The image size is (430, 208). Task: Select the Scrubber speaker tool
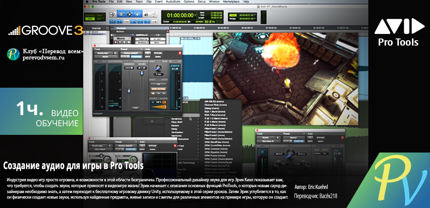[146, 15]
